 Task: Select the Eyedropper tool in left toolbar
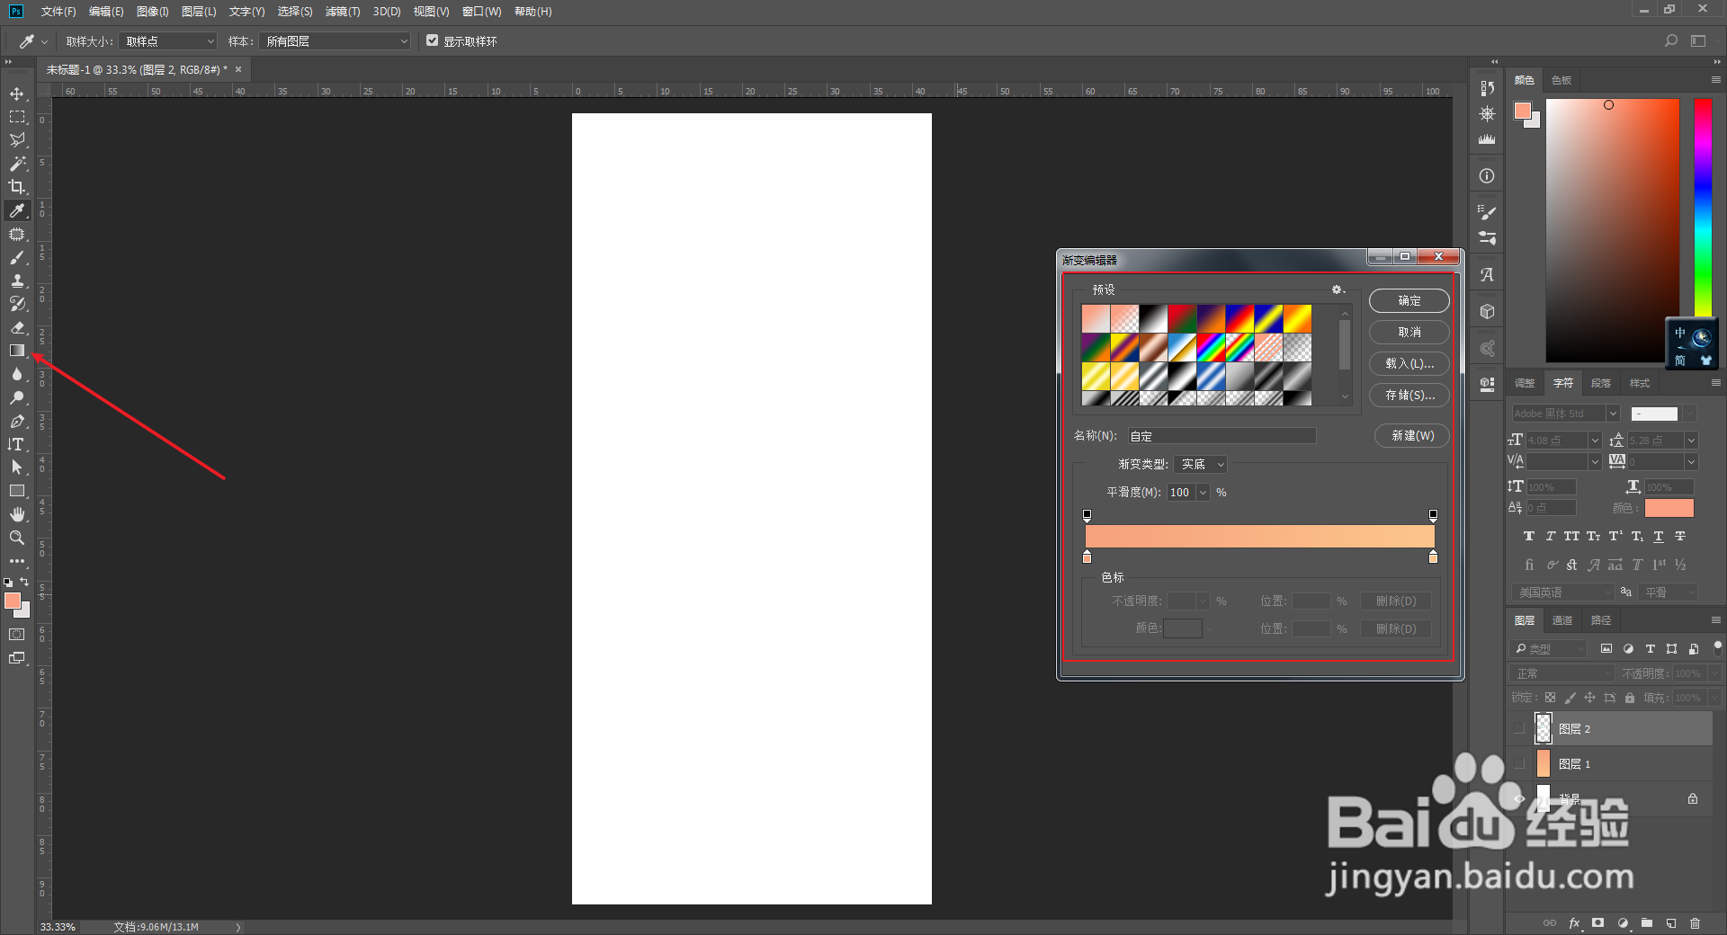tap(17, 210)
